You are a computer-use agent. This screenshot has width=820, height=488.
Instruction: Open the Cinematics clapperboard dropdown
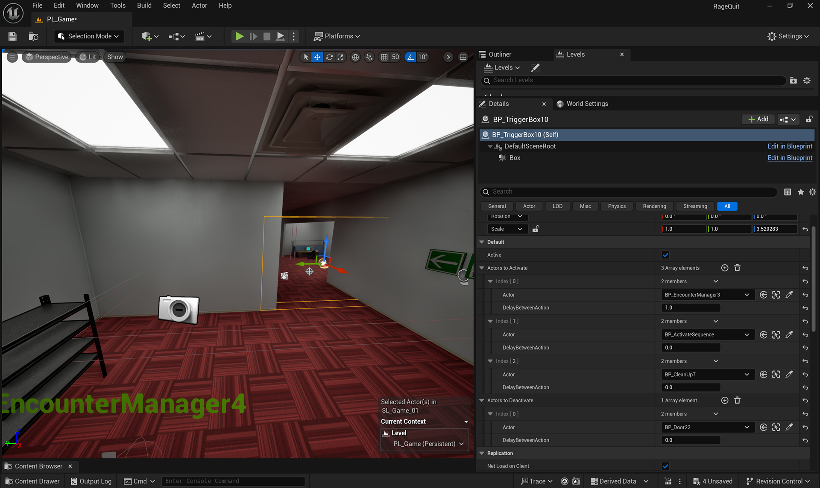tap(203, 36)
